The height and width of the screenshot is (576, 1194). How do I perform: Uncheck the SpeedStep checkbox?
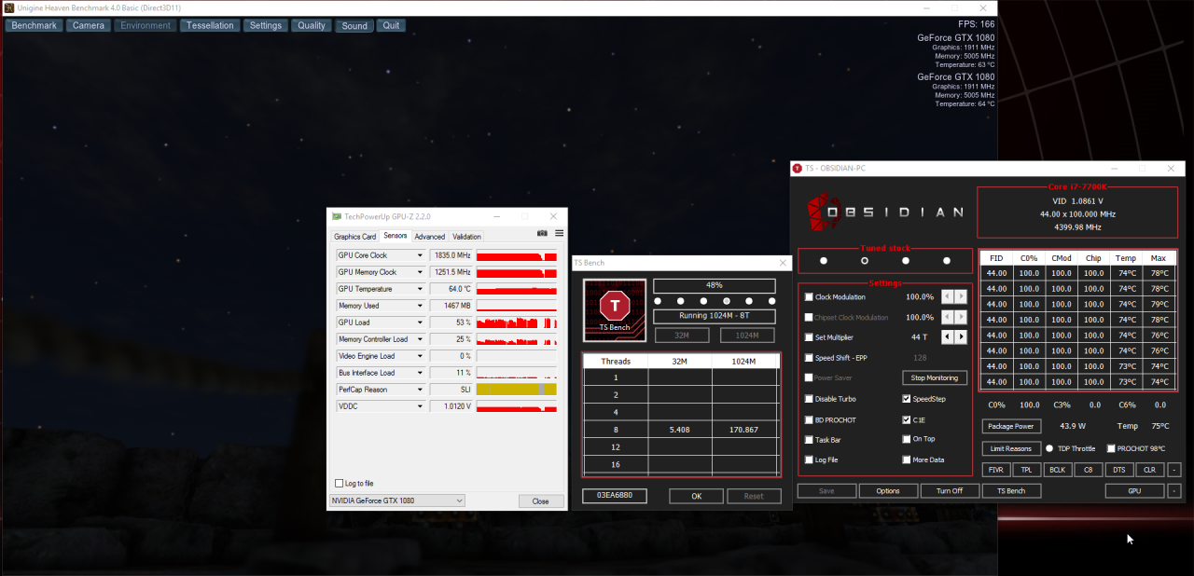click(907, 399)
